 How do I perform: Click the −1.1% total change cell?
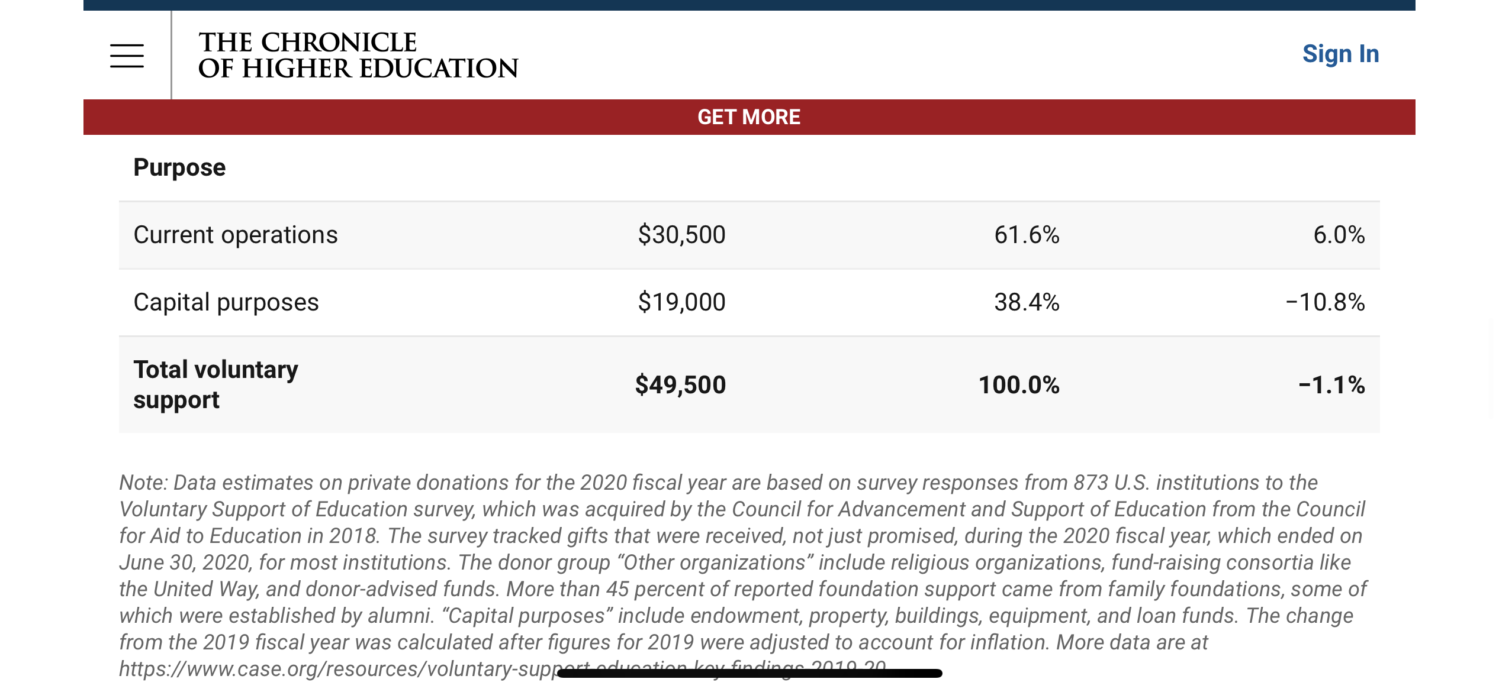click(1331, 385)
